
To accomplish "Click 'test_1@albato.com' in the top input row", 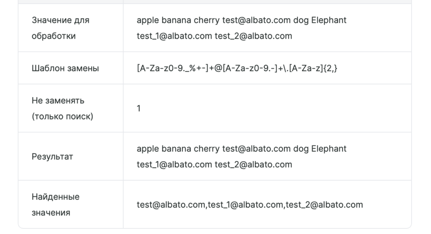I will (x=174, y=36).
